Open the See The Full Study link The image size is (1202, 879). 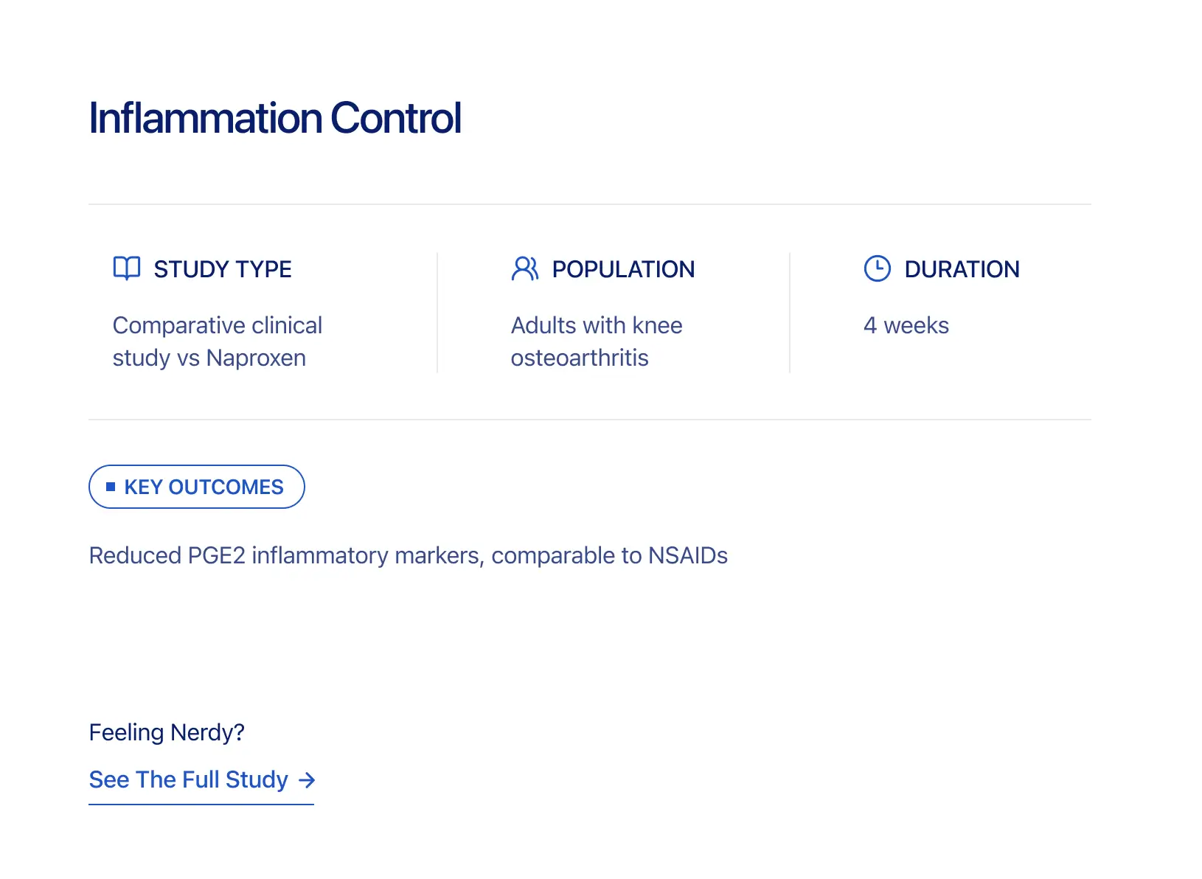click(189, 779)
